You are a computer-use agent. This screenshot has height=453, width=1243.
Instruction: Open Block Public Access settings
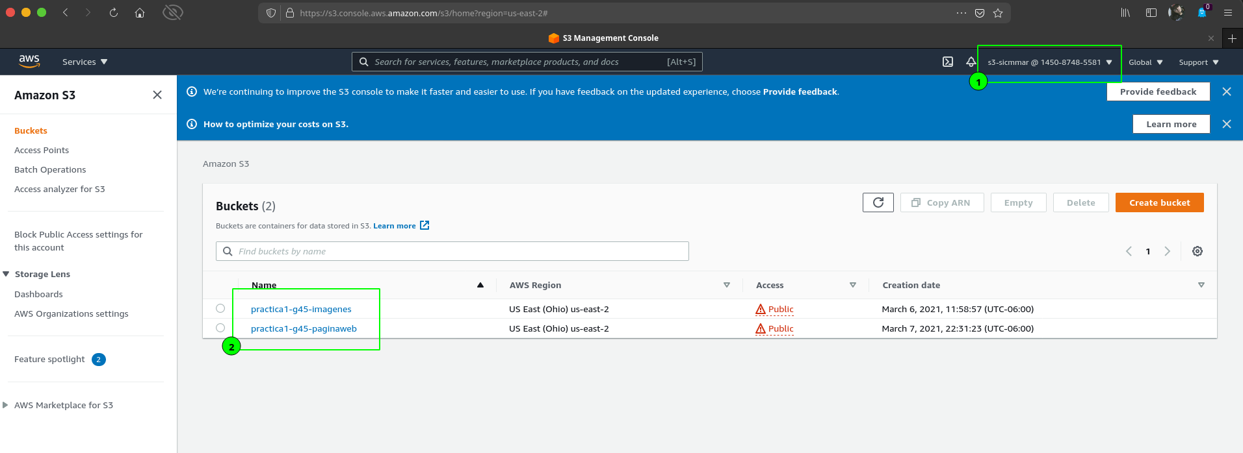pos(79,241)
